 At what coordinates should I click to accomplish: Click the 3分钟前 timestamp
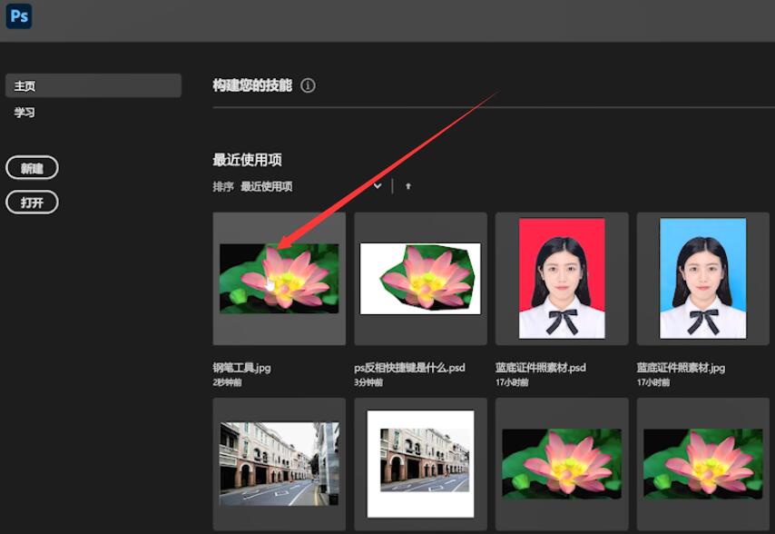[368, 382]
